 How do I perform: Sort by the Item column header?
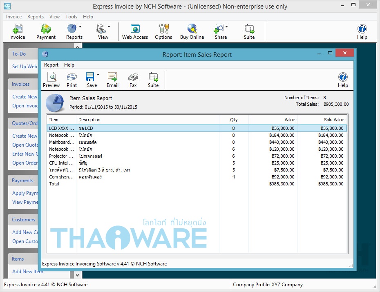[61, 120]
